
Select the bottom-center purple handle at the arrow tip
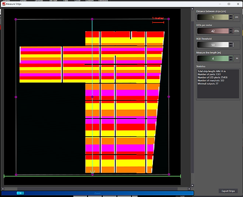click(93, 175)
